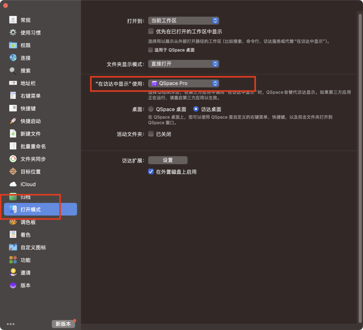The image size is (363, 330).
Task: Switch to the 快捷键 settings section
Action: click(28, 108)
